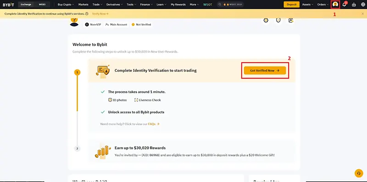
Task: Switch to the WEB3 toggle
Action: (x=42, y=5)
